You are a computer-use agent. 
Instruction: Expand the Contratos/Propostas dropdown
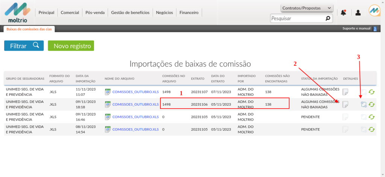tap(307, 8)
